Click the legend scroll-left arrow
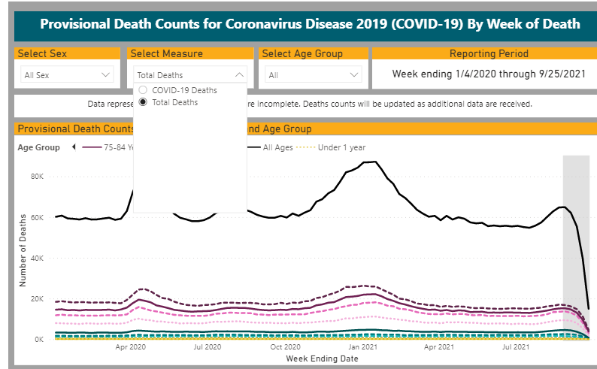Image resolution: width=597 pixels, height=369 pixels. (74, 148)
